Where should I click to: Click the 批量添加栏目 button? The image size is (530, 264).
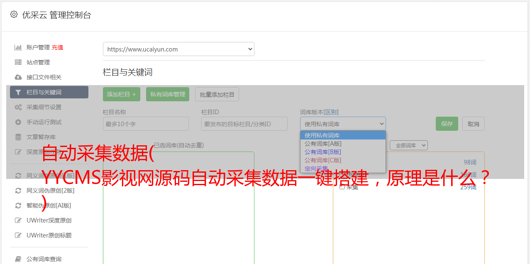point(217,94)
